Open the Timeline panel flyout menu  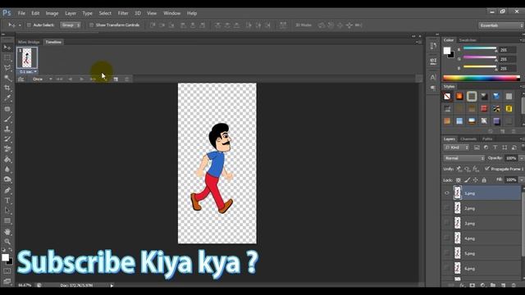pos(418,42)
